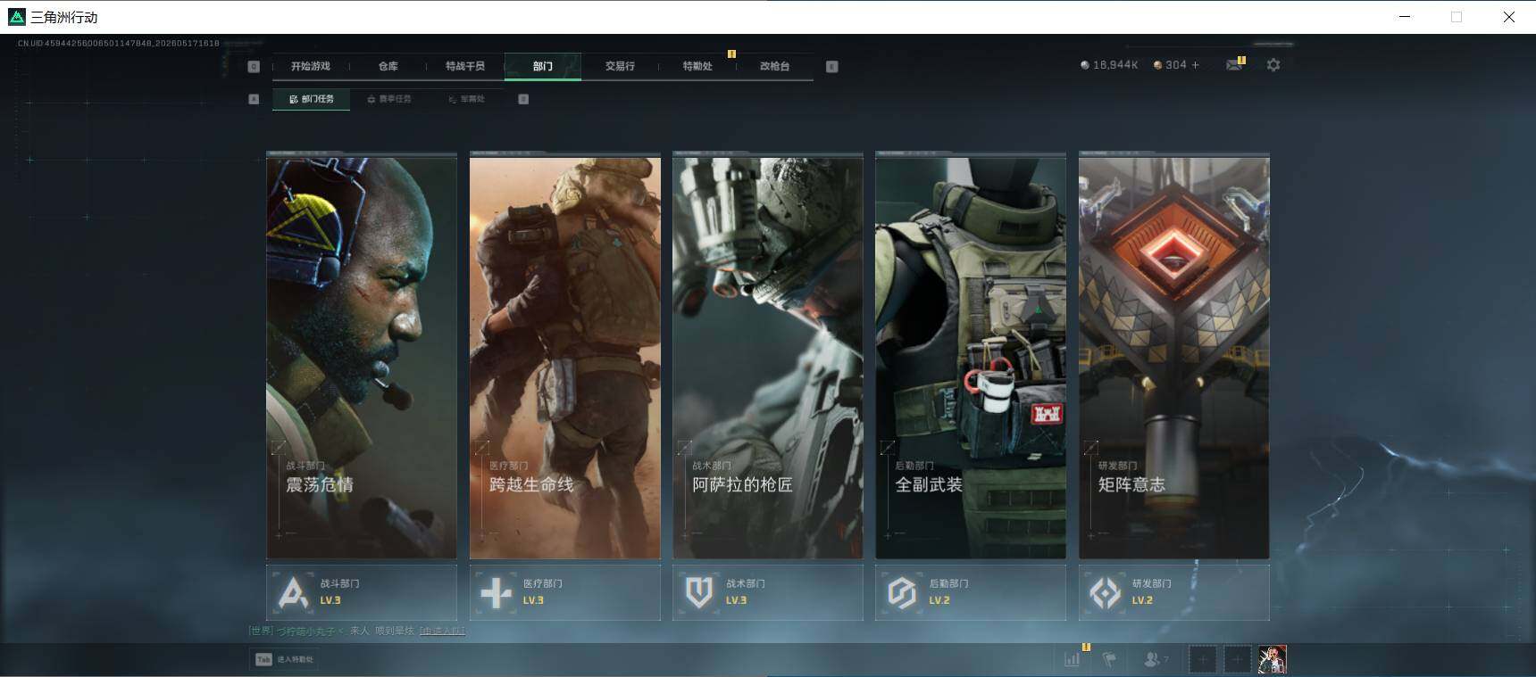This screenshot has height=677, width=1536.
Task: Click the Tab 进入特勤处 button
Action: point(285,659)
